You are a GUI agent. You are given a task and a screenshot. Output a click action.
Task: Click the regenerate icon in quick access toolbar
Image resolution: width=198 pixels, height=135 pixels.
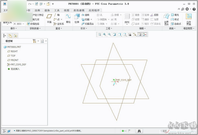click(36, 4)
